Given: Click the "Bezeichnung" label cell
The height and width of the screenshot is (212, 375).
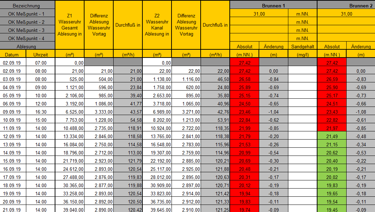Looking at the screenshot, I should 27,6.
